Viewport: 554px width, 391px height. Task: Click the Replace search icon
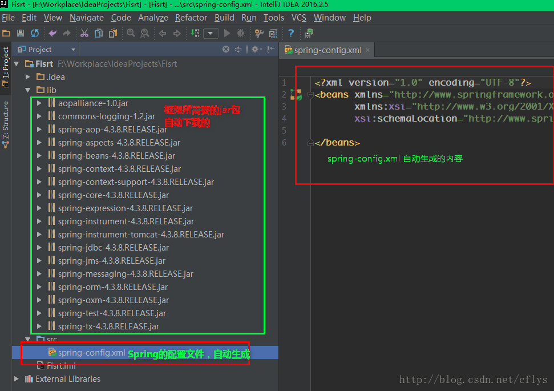click(144, 33)
